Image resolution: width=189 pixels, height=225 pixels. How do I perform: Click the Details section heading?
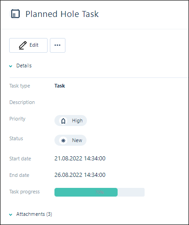[24, 66]
